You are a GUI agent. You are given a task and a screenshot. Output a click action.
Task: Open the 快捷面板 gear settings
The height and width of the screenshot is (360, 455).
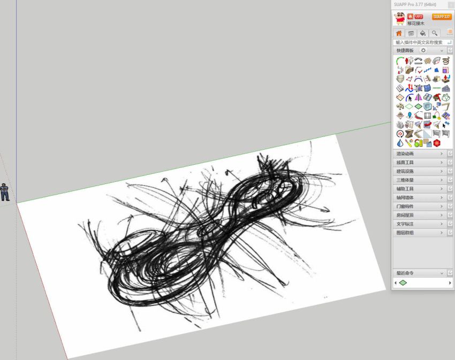[423, 50]
